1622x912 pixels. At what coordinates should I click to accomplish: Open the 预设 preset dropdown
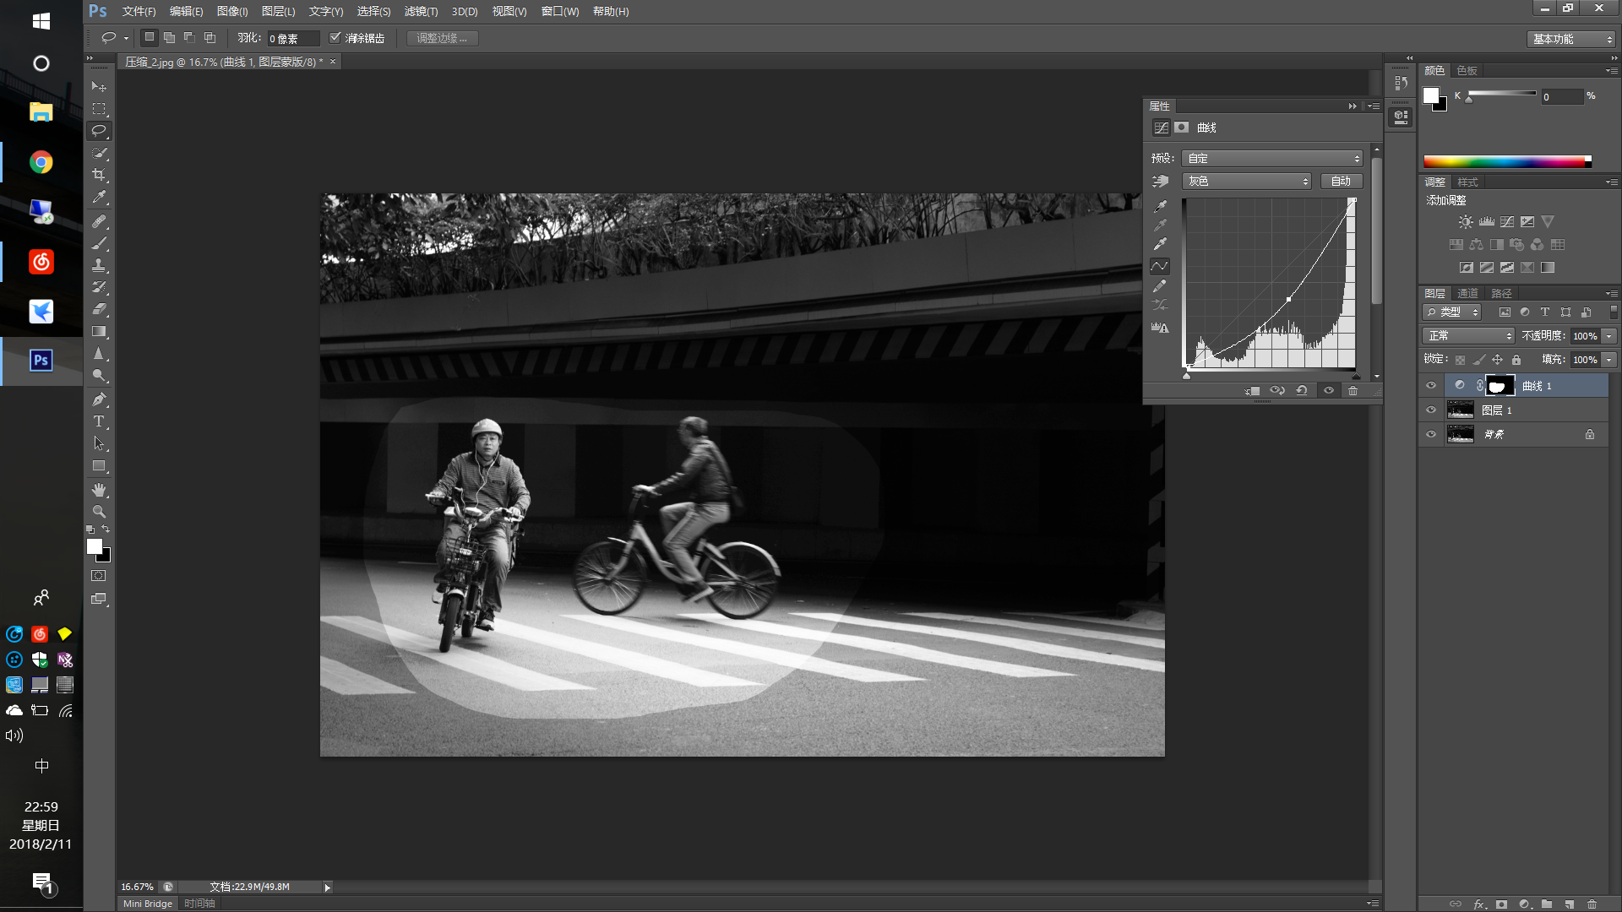(x=1272, y=159)
